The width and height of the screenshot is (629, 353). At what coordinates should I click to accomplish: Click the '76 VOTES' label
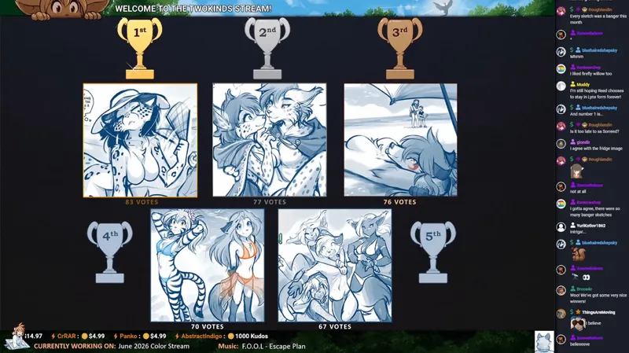(x=399, y=202)
